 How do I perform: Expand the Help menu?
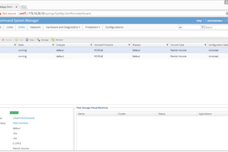coord(200,21)
